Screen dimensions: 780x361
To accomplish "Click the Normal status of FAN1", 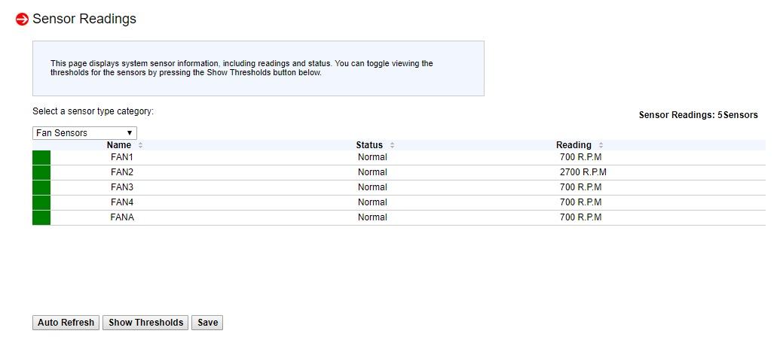I will tap(372, 157).
